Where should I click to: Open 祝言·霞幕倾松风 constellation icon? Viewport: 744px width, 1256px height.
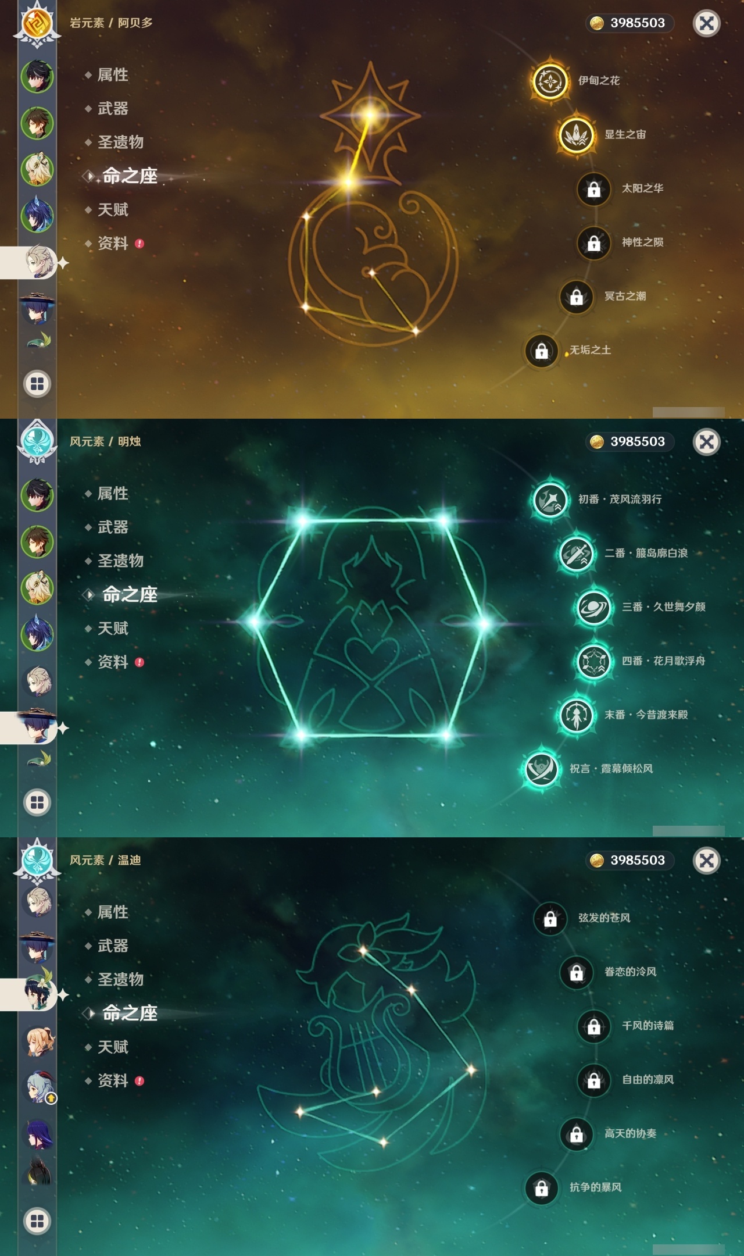[541, 769]
